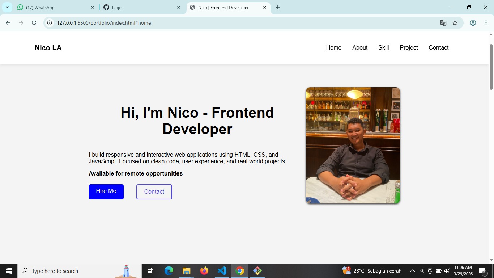Open Chrome's three-dot menu
Viewport: 494px width, 278px height.
pos(486,22)
